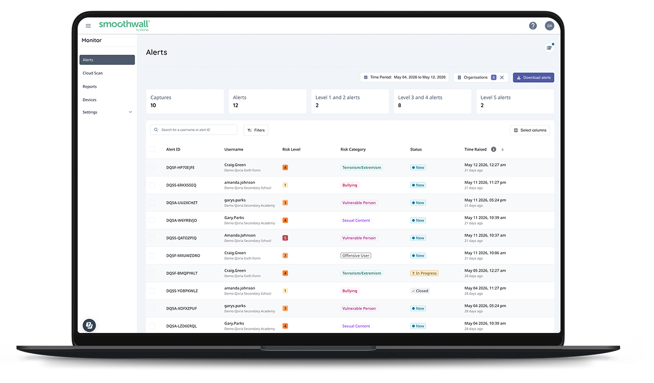Image resolution: width=654 pixels, height=383 pixels.
Task: Click the search magnifier icon
Action: point(156,130)
